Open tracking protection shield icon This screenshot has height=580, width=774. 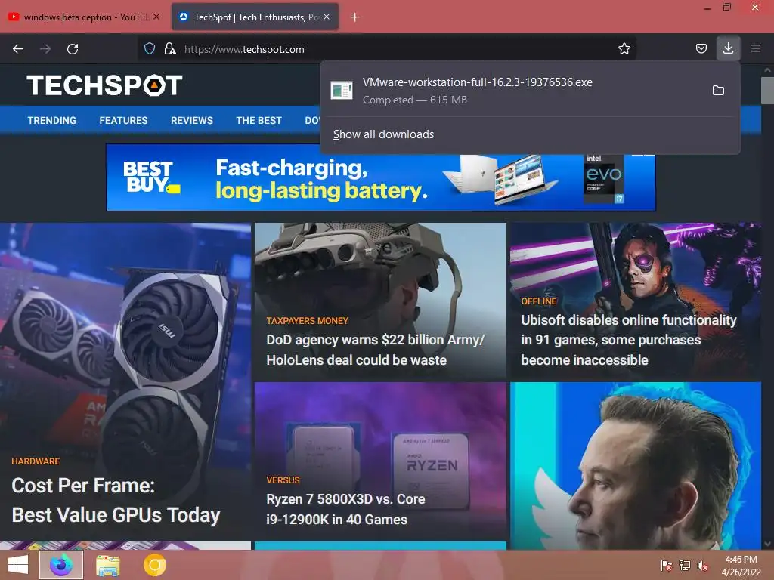pyautogui.click(x=150, y=49)
